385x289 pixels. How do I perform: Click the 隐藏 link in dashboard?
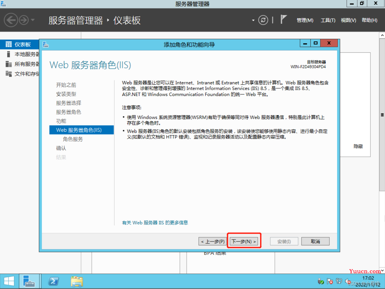coord(358,146)
